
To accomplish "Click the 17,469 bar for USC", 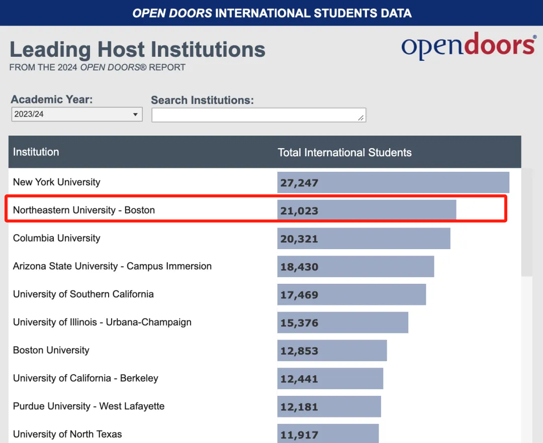I will click(351, 294).
